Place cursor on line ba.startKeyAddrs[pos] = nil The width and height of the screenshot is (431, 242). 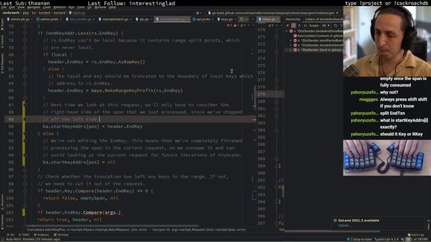point(79,162)
